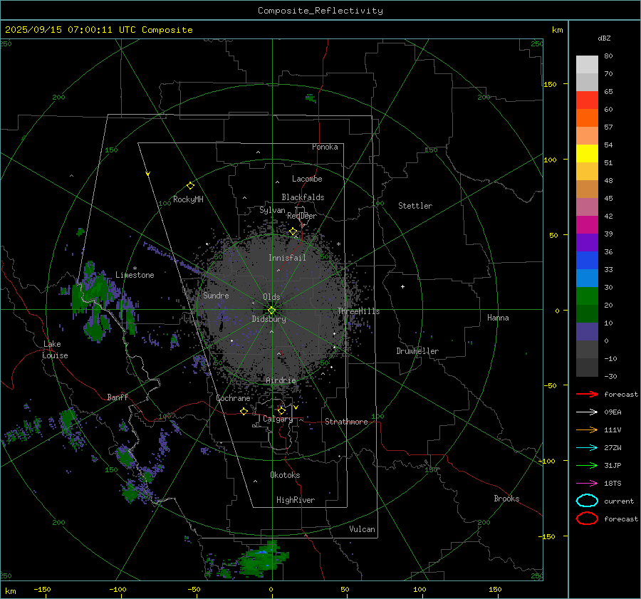Select the Drumheller map label
Image resolution: width=641 pixels, height=599 pixels.
[x=417, y=351]
